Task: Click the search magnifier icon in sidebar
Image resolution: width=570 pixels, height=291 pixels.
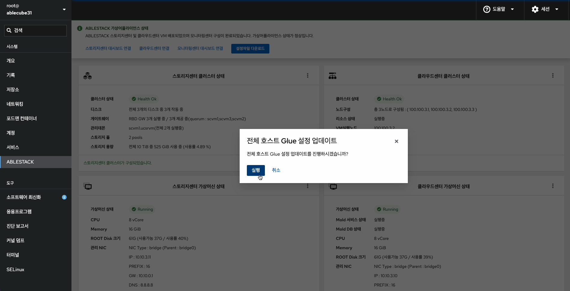Action: click(9, 30)
